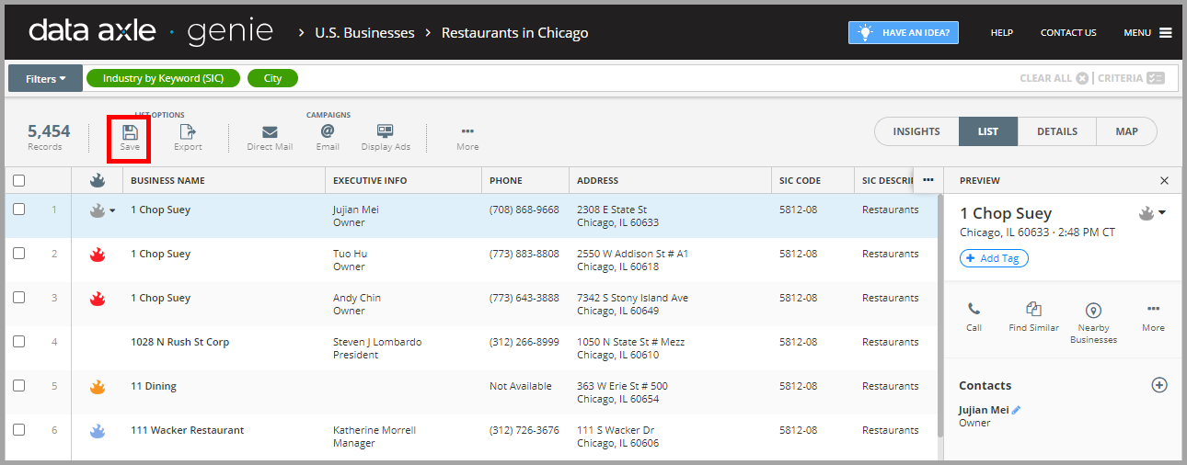Click the Add Tag button
This screenshot has height=465, width=1187.
pyautogui.click(x=994, y=258)
